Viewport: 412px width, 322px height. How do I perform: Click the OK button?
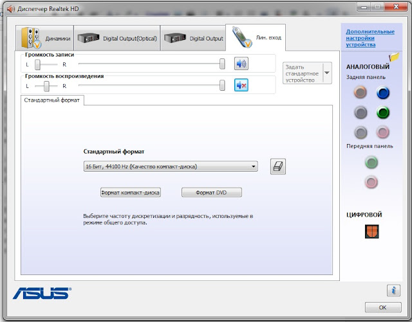[x=383, y=307]
